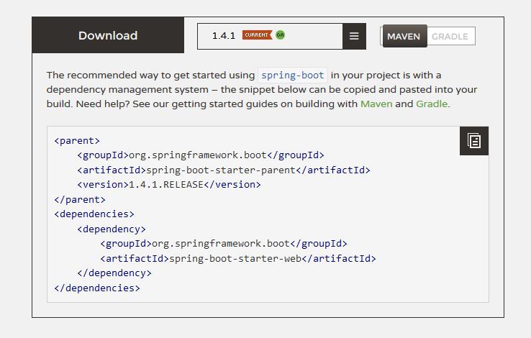
Task: Click the 1.4.1.RELEASE version line
Action: tap(169, 184)
